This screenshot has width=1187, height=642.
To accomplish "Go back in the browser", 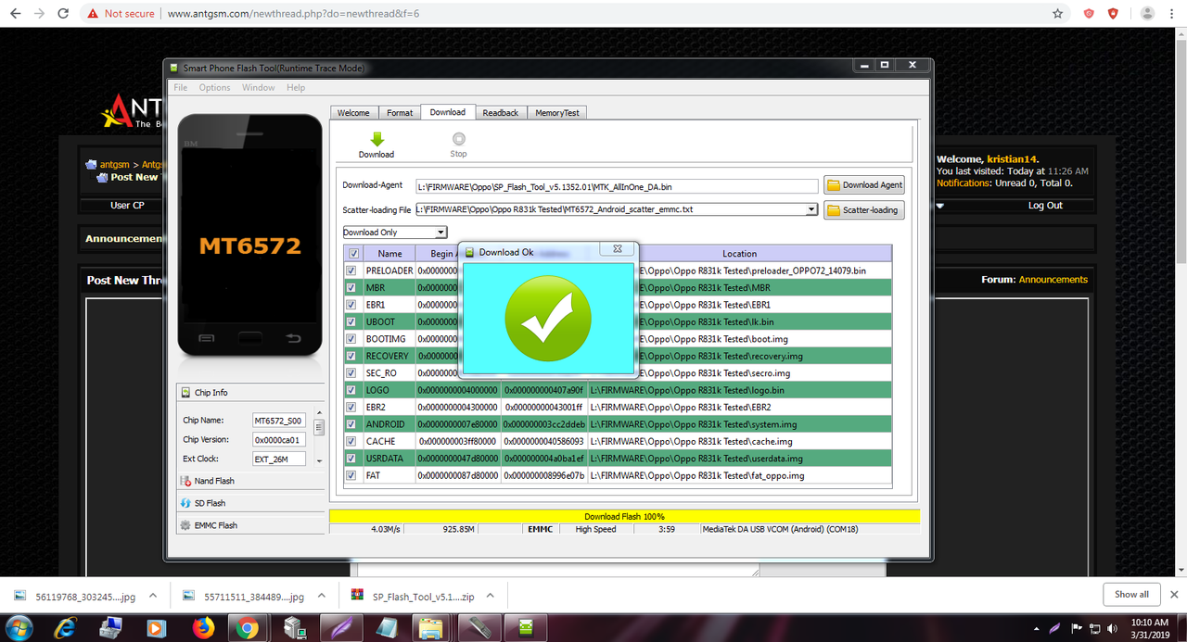I will tap(15, 14).
